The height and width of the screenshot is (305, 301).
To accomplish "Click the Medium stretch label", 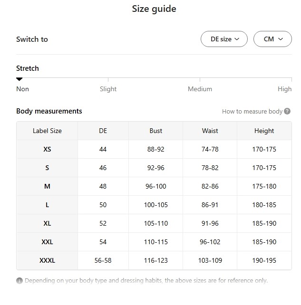I will click(x=200, y=89).
